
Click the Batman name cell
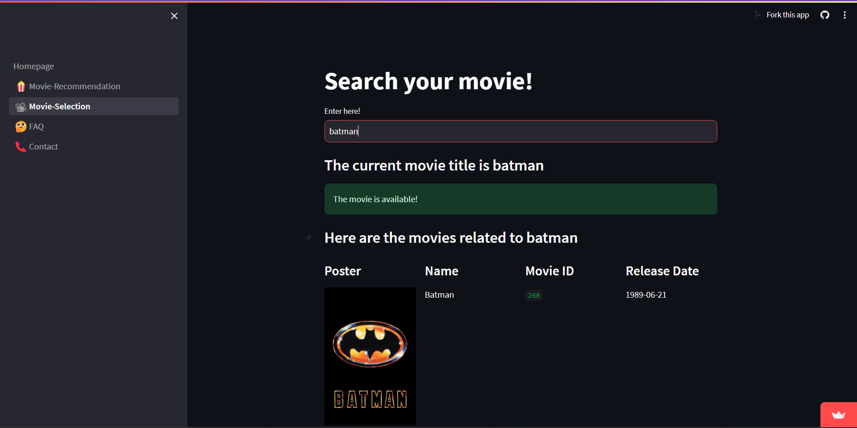pos(439,295)
